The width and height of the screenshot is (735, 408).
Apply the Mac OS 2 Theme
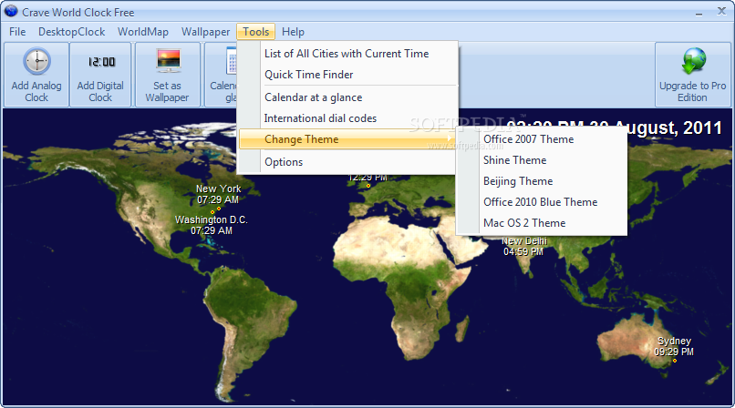[x=542, y=223]
